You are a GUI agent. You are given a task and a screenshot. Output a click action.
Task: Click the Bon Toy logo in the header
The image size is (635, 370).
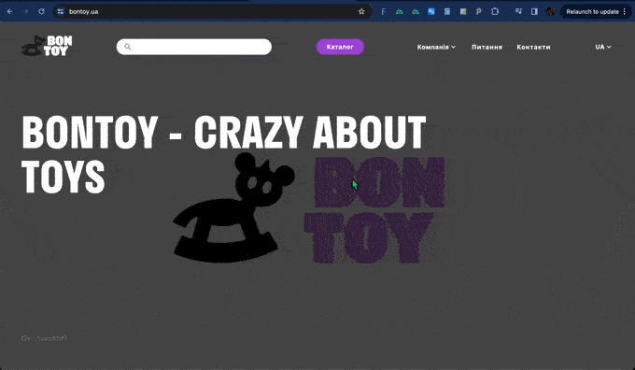[47, 46]
